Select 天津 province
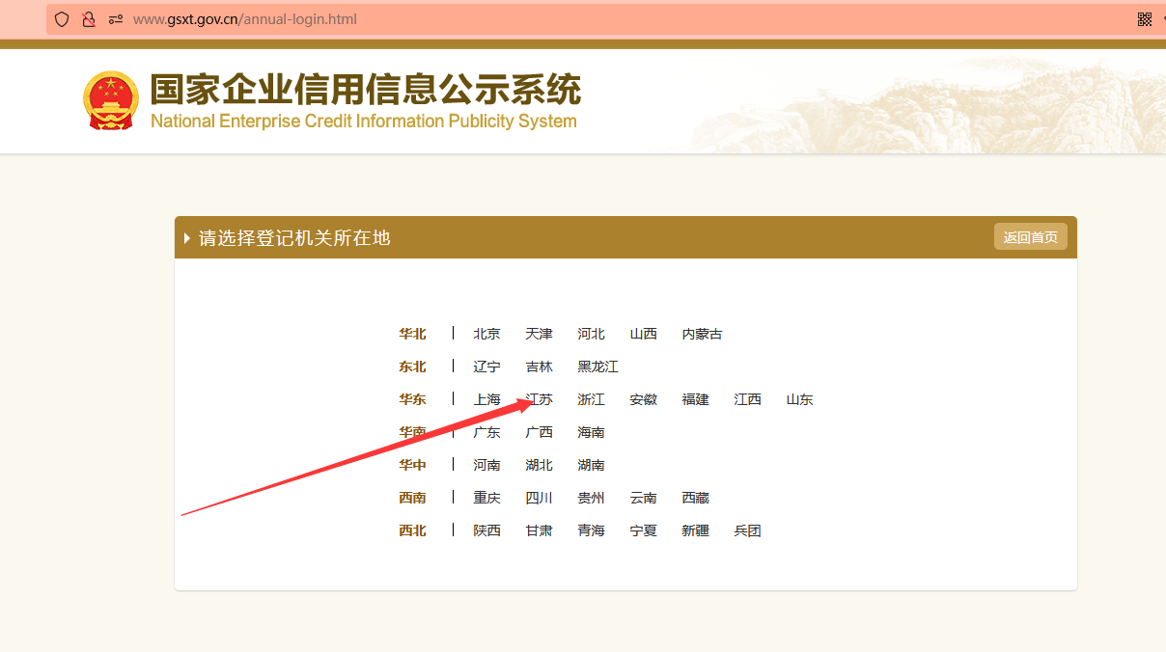The height and width of the screenshot is (652, 1166). 540,334
